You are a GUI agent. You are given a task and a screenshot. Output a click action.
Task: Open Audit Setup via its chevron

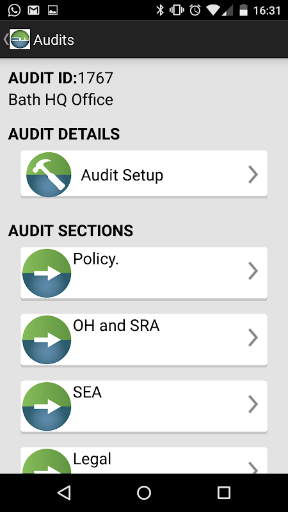pos(253,175)
